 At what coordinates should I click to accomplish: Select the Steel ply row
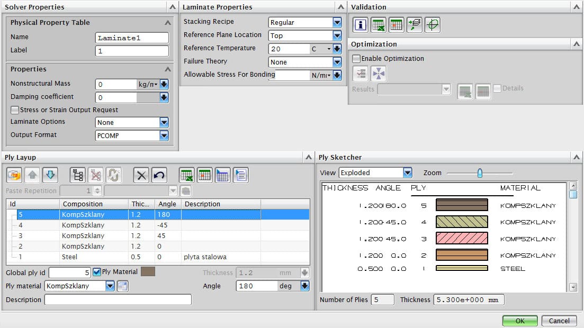(70, 257)
